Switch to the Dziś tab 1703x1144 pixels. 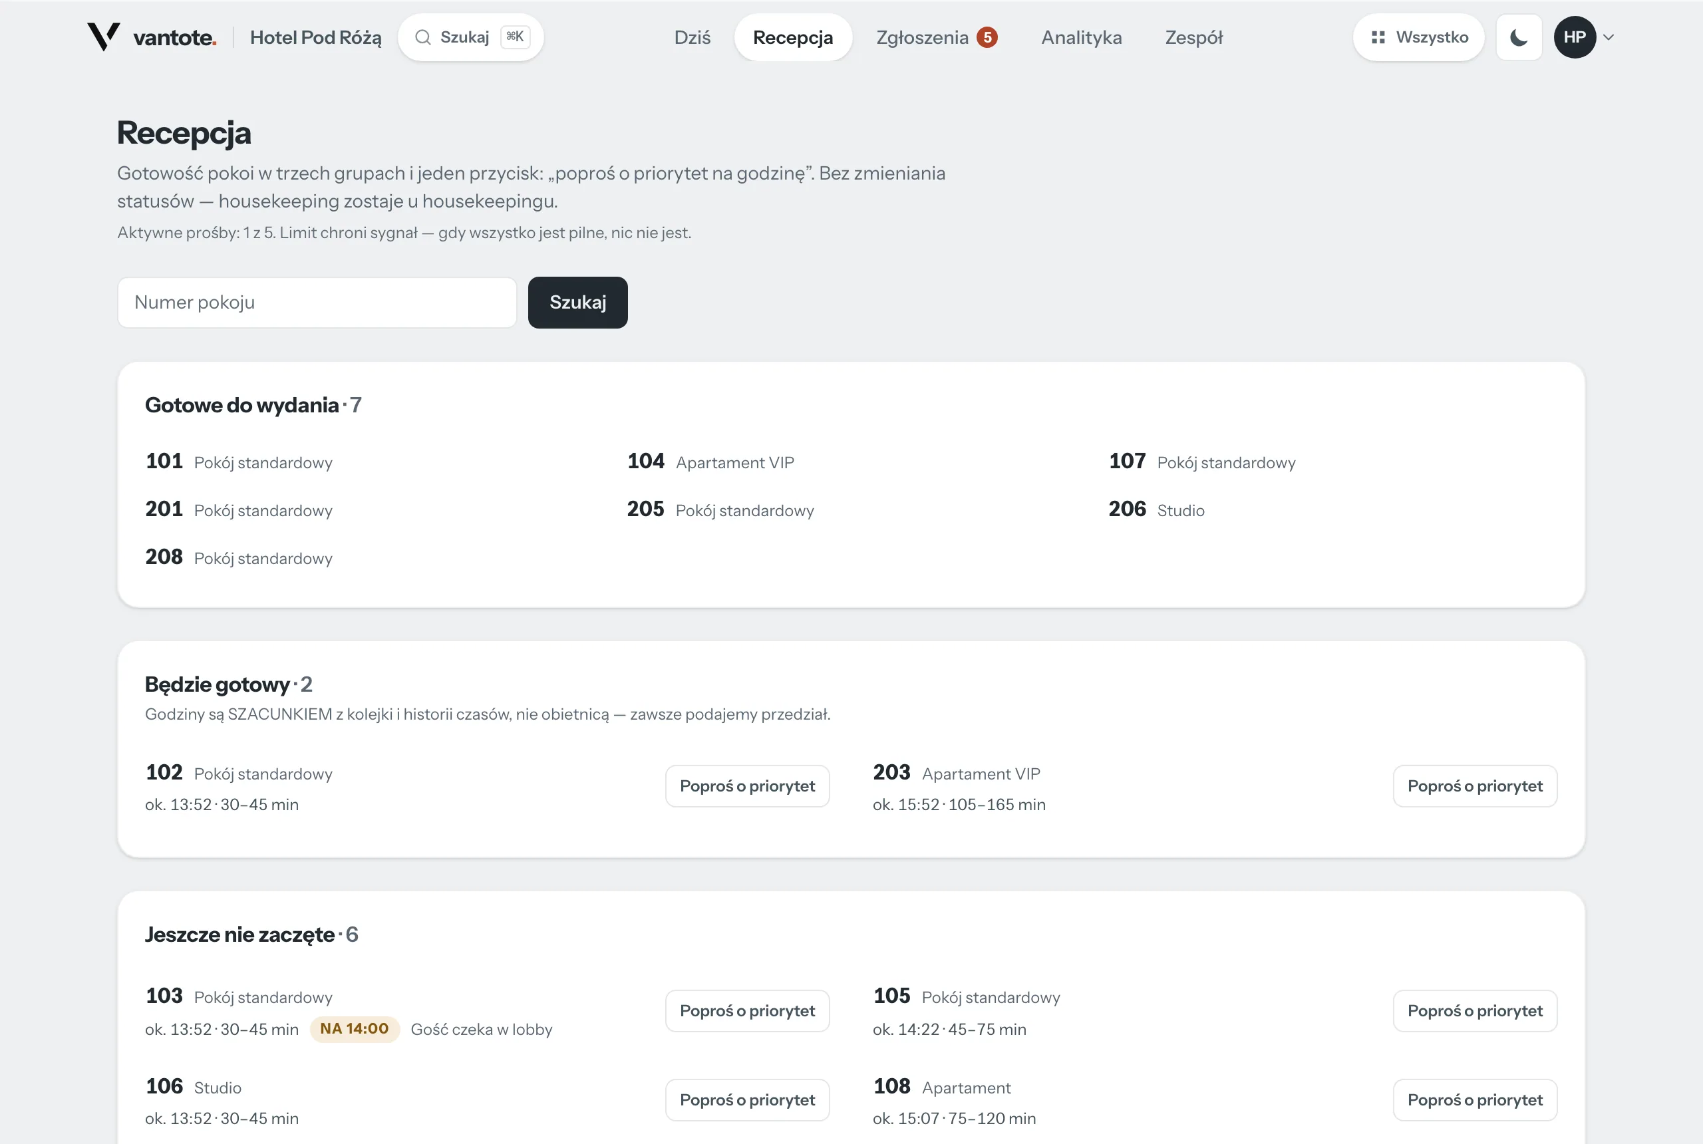[x=692, y=37]
